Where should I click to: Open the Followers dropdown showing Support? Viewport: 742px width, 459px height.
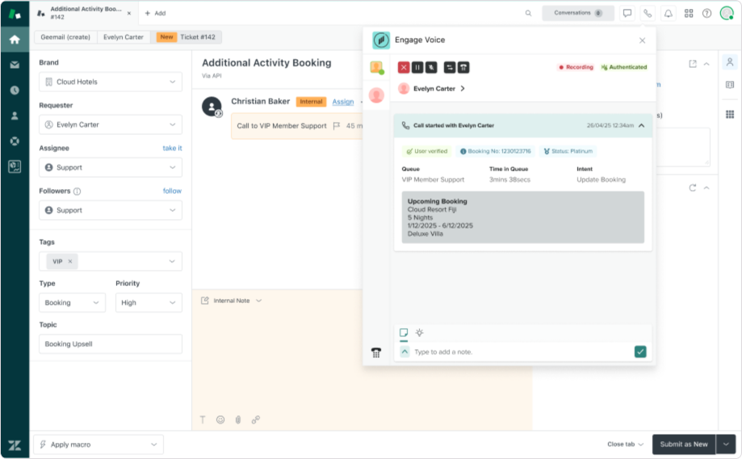tap(111, 210)
